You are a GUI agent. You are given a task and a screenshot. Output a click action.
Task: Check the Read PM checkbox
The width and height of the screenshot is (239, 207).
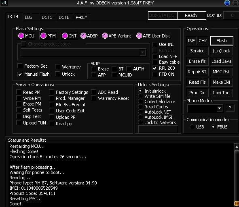(19, 92)
